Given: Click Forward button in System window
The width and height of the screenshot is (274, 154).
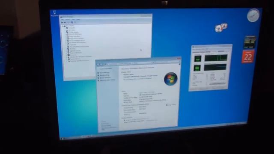Looking at the screenshot, I should pyautogui.click(x=101, y=65).
